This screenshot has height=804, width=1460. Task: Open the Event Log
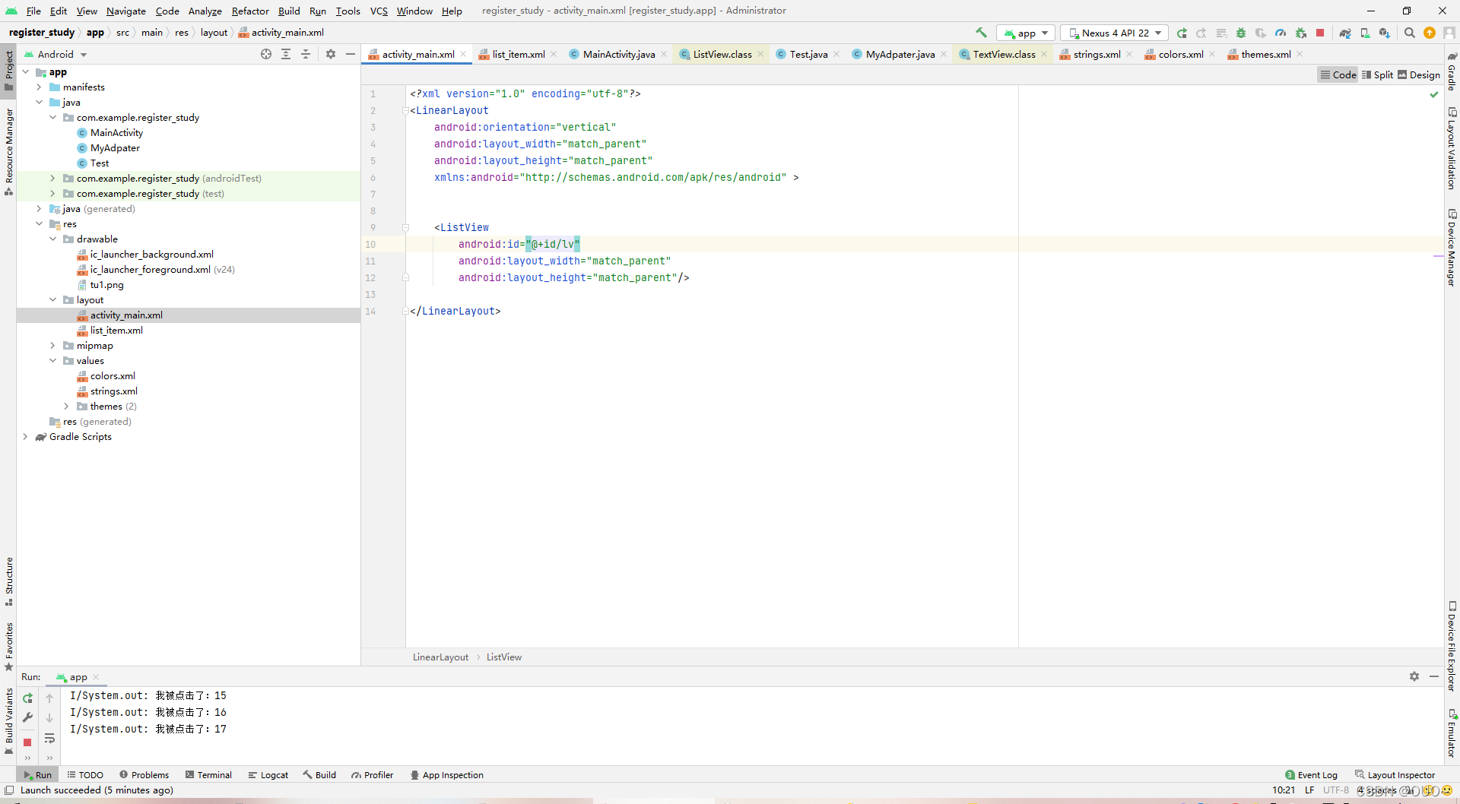pos(1311,774)
